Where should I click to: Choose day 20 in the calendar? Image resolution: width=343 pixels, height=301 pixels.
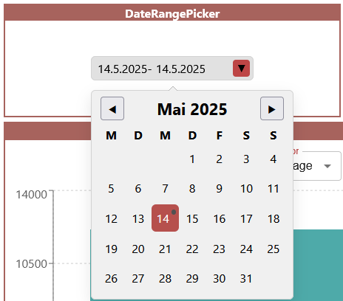[138, 249]
